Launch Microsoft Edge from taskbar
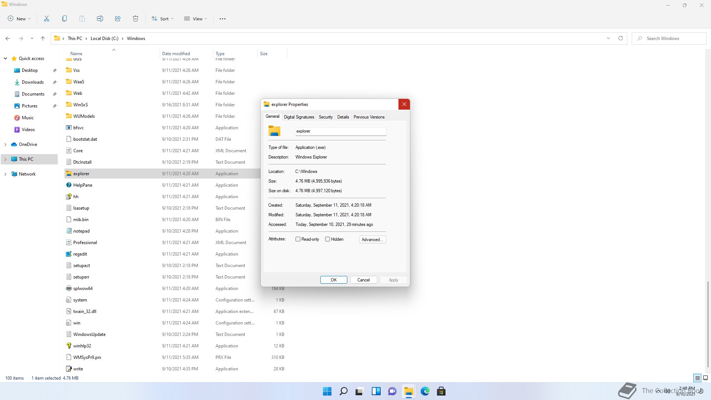The height and width of the screenshot is (400, 711). click(x=425, y=391)
